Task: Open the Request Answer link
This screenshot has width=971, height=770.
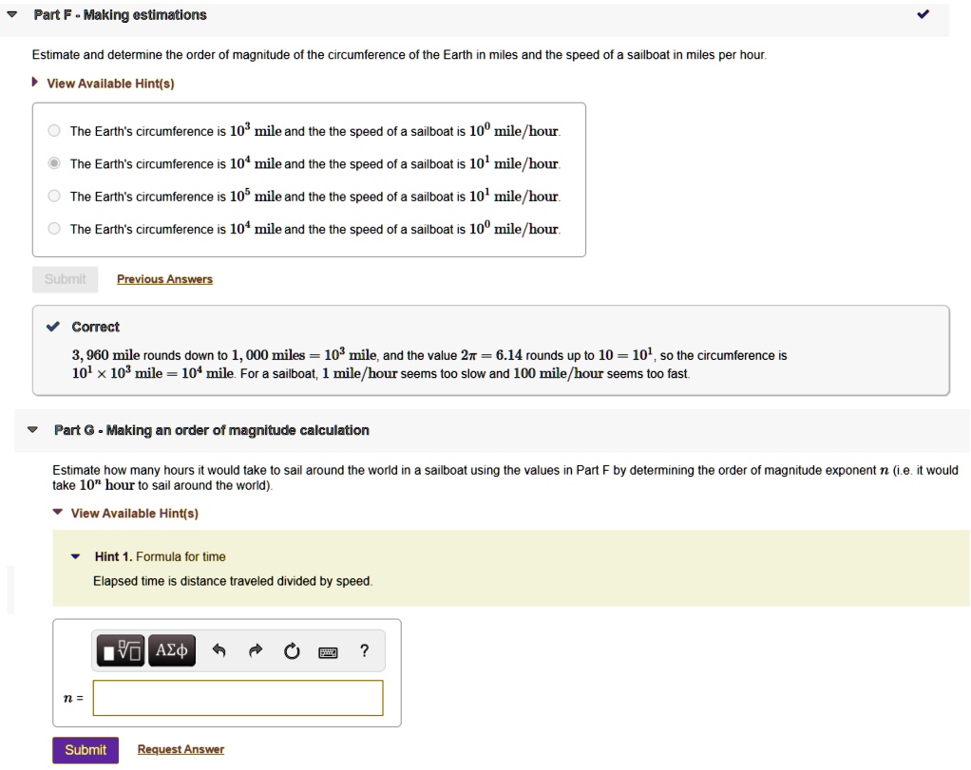Action: [181, 750]
